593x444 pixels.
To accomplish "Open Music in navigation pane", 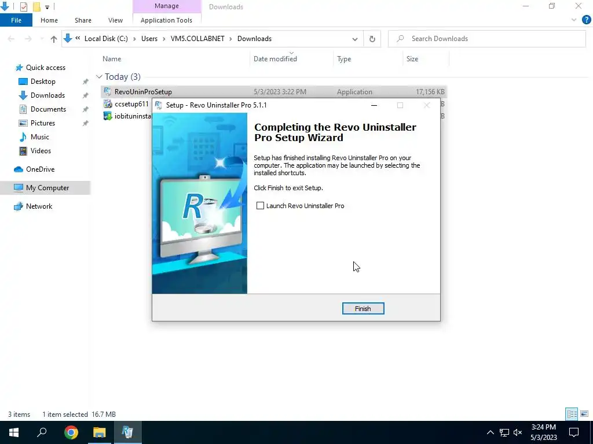I will (x=40, y=137).
